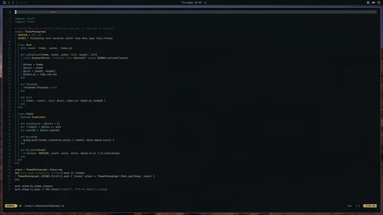Open the launcher icon in top bar
This screenshot has height=215, width=383.
pyautogui.click(x=4, y=2)
